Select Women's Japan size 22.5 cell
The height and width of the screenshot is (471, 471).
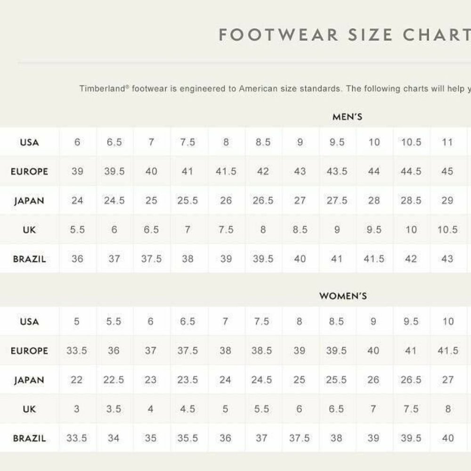[114, 380]
